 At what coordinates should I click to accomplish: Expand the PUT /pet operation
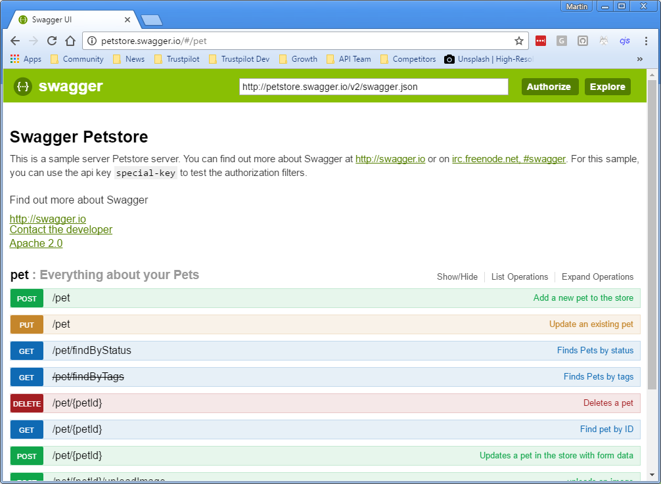325,324
